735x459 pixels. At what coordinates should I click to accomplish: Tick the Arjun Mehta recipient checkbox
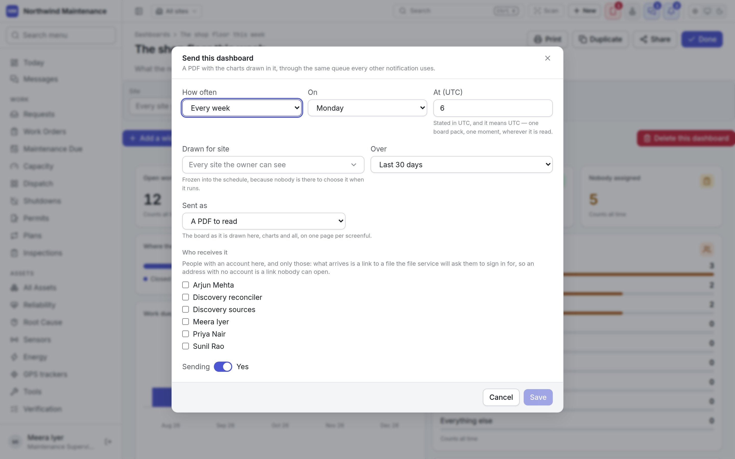point(185,285)
